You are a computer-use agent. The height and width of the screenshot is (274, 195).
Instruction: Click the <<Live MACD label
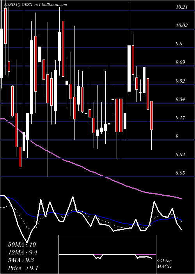164,264
